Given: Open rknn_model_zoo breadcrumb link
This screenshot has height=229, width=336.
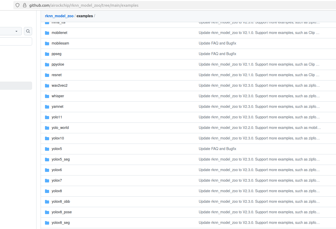Looking at the screenshot, I should tap(59, 16).
